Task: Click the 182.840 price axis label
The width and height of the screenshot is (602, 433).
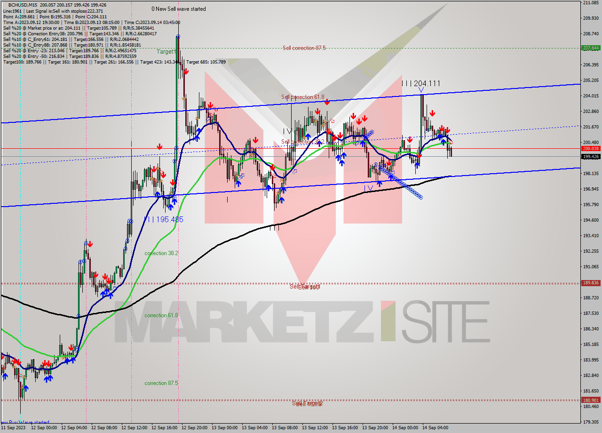Action: click(591, 376)
